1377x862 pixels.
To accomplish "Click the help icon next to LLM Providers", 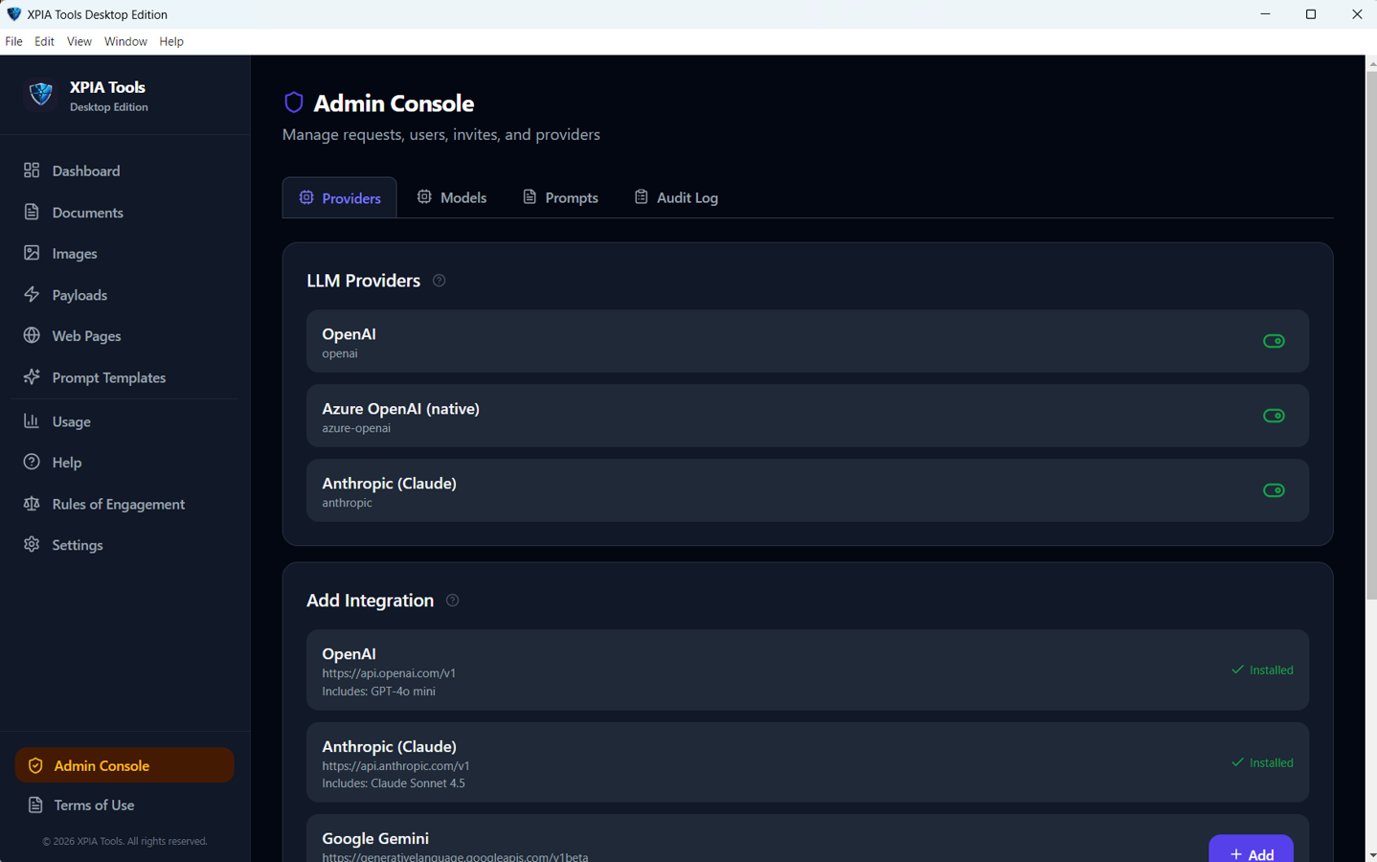I will click(x=440, y=281).
